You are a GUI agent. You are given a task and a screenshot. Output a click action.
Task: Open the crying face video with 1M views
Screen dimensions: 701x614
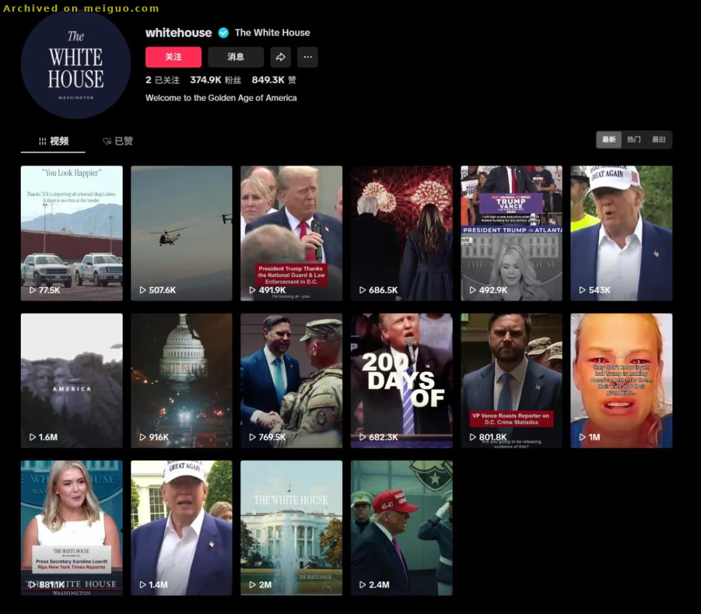coord(621,380)
